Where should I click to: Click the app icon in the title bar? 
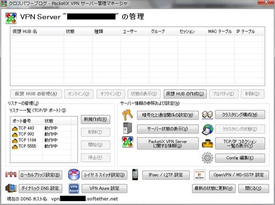point(4,3)
